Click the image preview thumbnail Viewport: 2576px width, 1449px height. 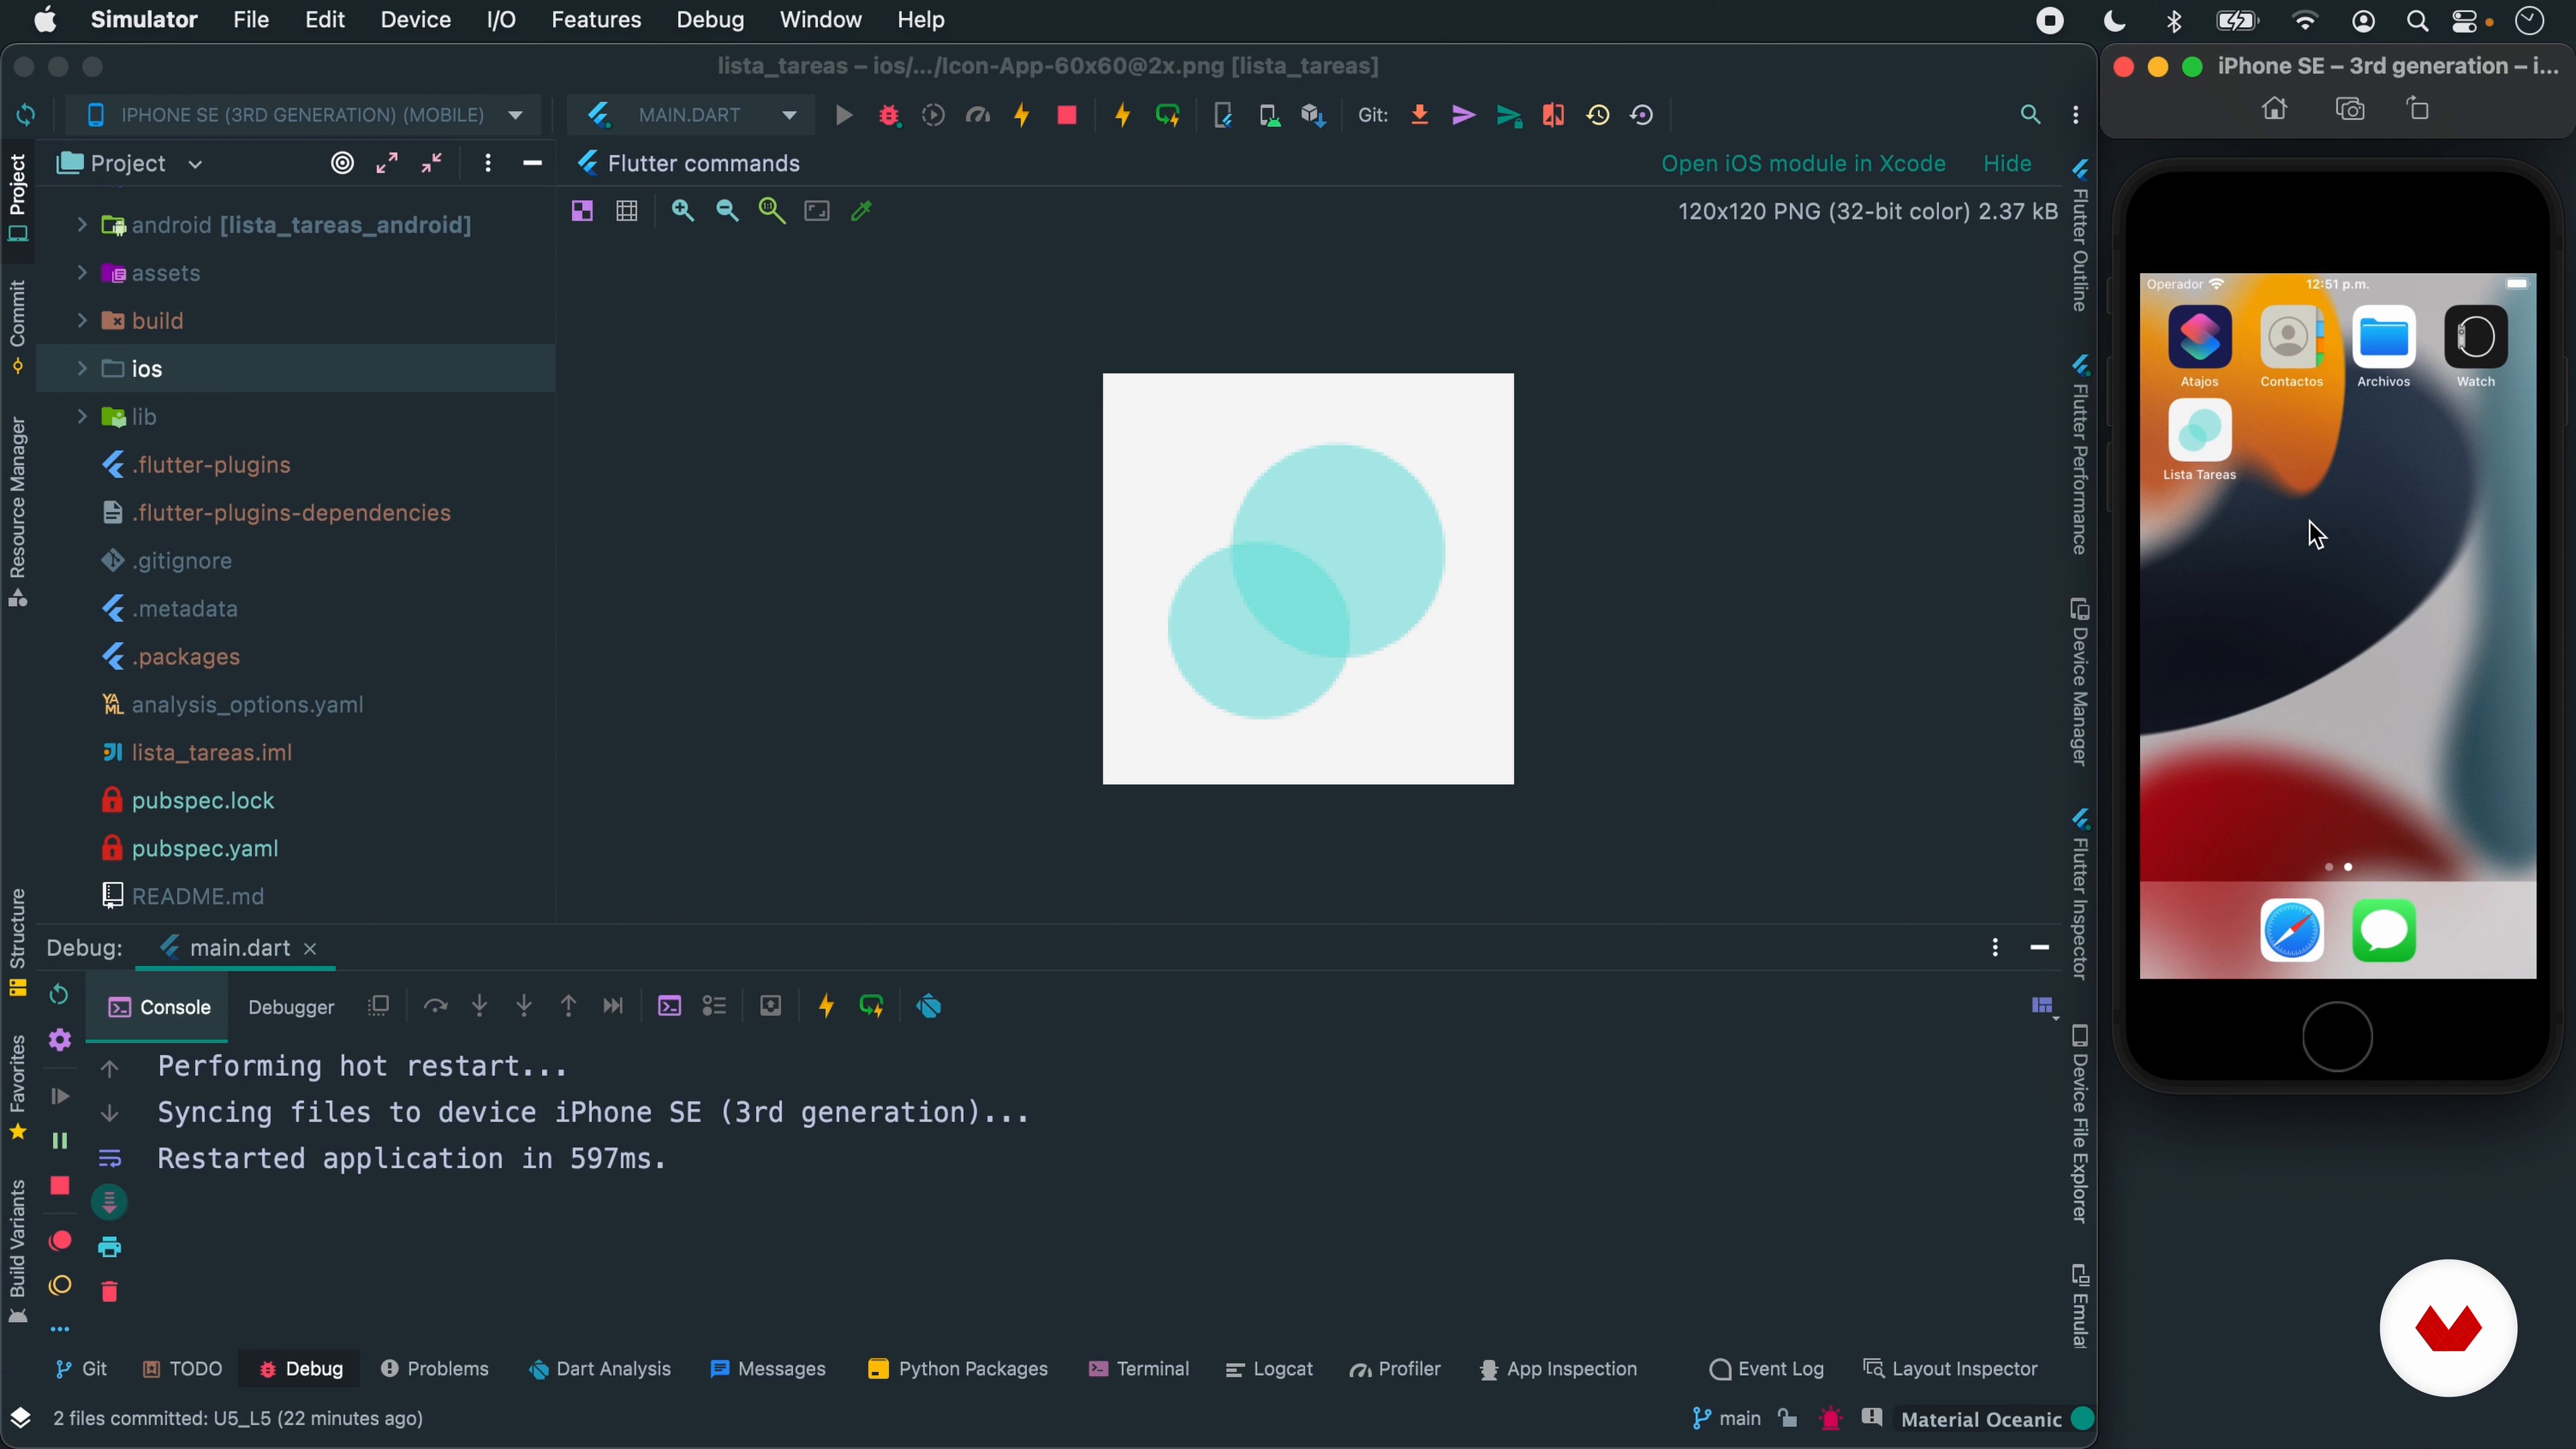click(1308, 579)
